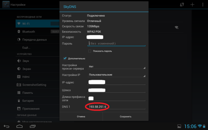Screen dimensions: 208x130
Task: Tap the storage icon beside Память
Action: tap(19, 93)
